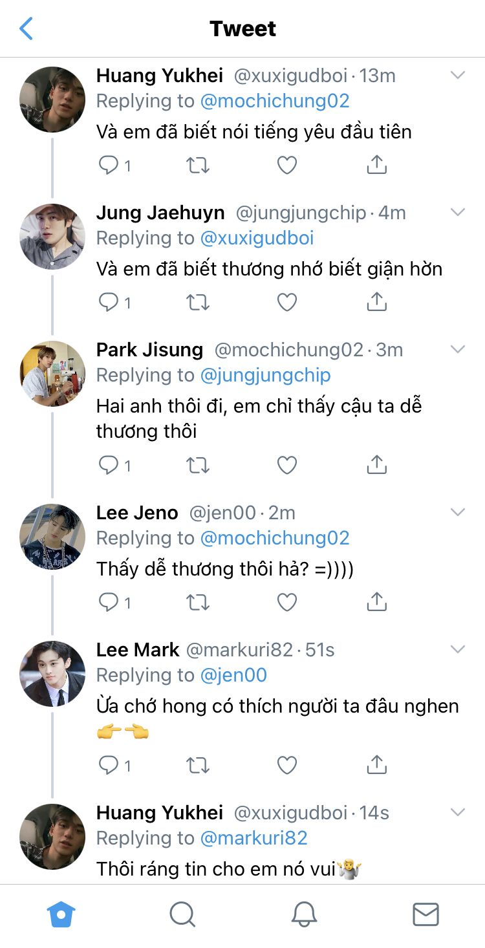
Task: Open more options for Jung Jaehuyn's tweet
Action: tap(457, 213)
